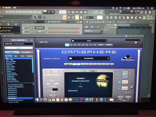Open the Piano roll toolbar icon

tap(112, 18)
